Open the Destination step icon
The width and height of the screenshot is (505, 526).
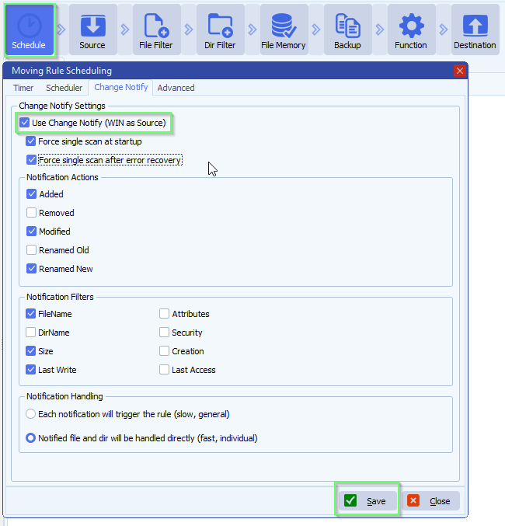475,30
